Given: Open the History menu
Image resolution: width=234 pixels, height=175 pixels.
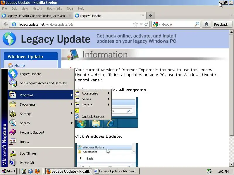Looking at the screenshot, I should click(37, 8).
